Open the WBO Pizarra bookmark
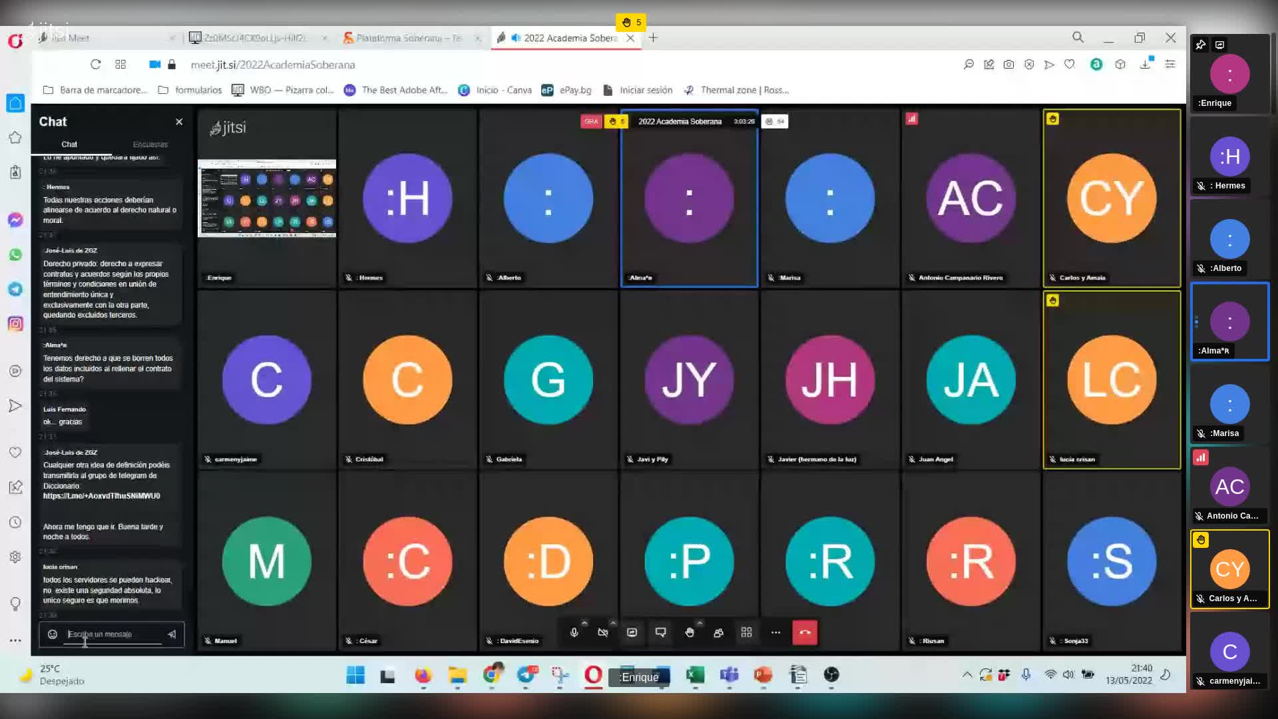Image resolution: width=1278 pixels, height=719 pixels. pos(282,90)
